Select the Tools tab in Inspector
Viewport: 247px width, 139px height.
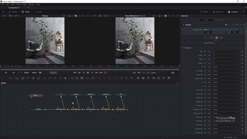[206, 20]
